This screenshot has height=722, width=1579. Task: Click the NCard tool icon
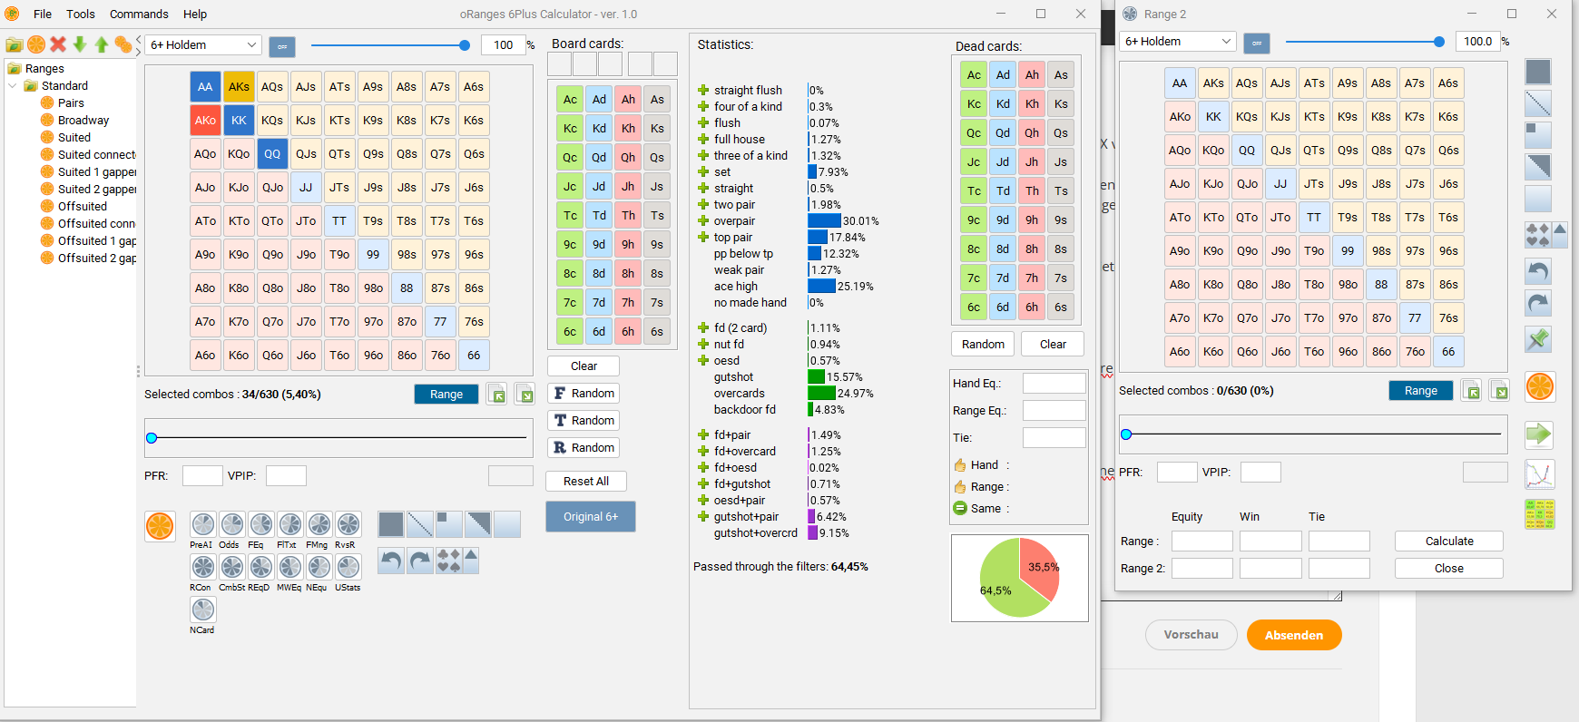(202, 610)
